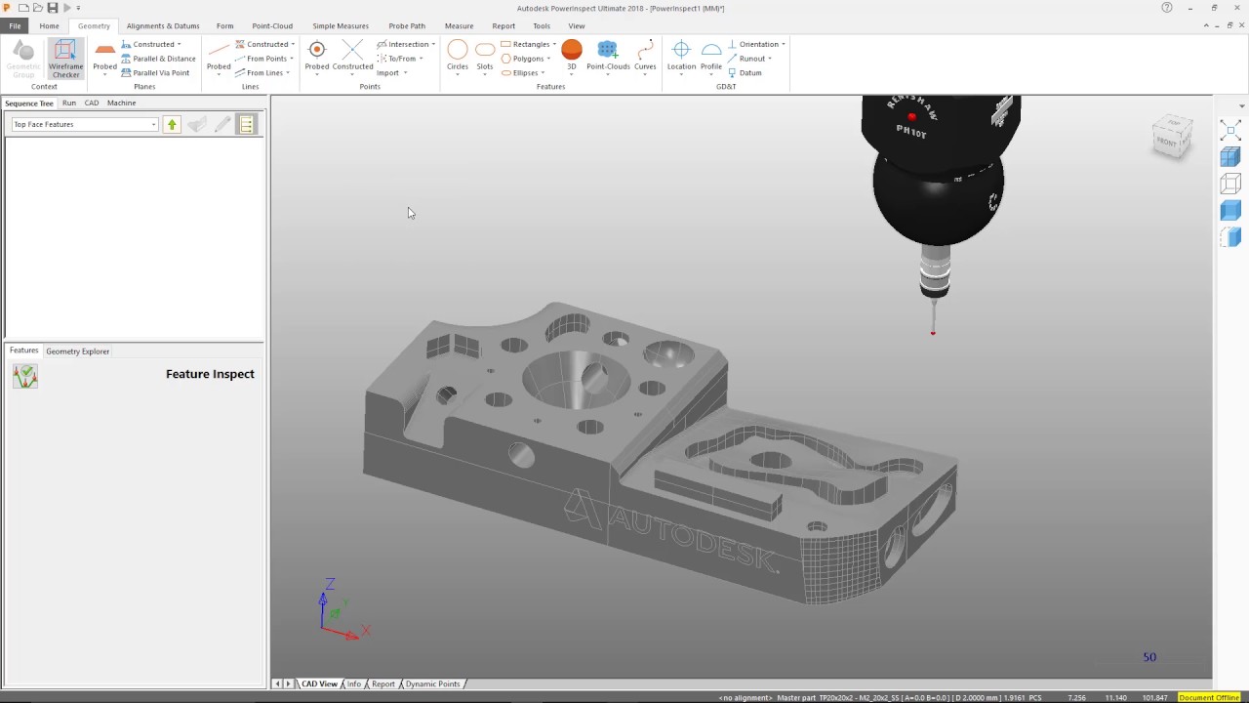This screenshot has height=703, width=1249.
Task: Open the Tools ribbon tab
Action: pos(542,26)
